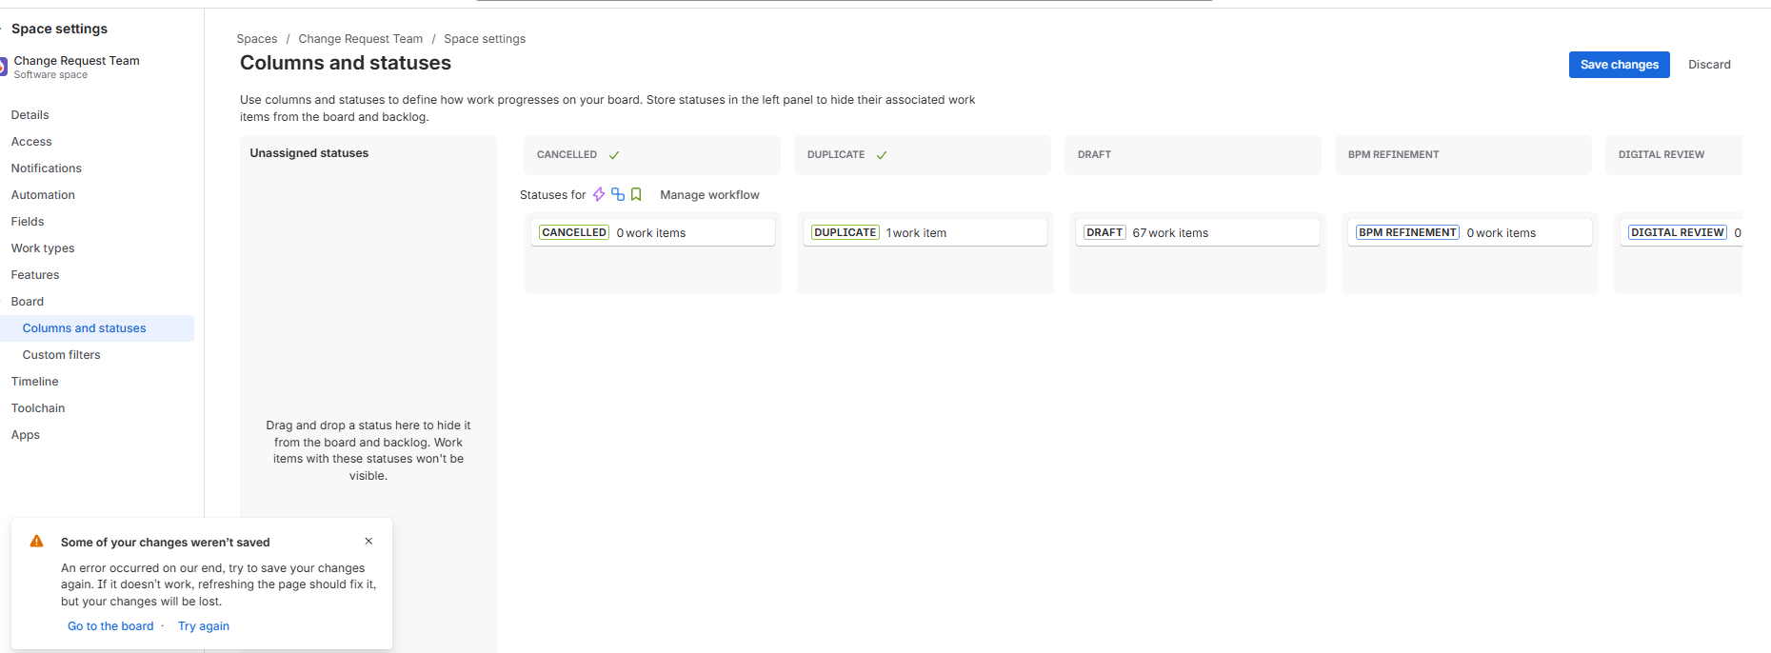This screenshot has height=653, width=1771.
Task: Discard the column changes
Action: click(1709, 65)
